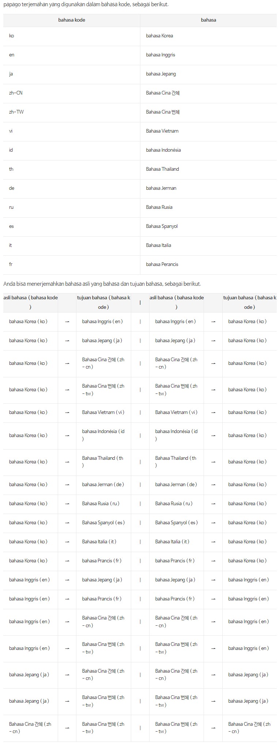The image size is (280, 747).
Task: Select the "ru" language code cell
Action: point(11,207)
